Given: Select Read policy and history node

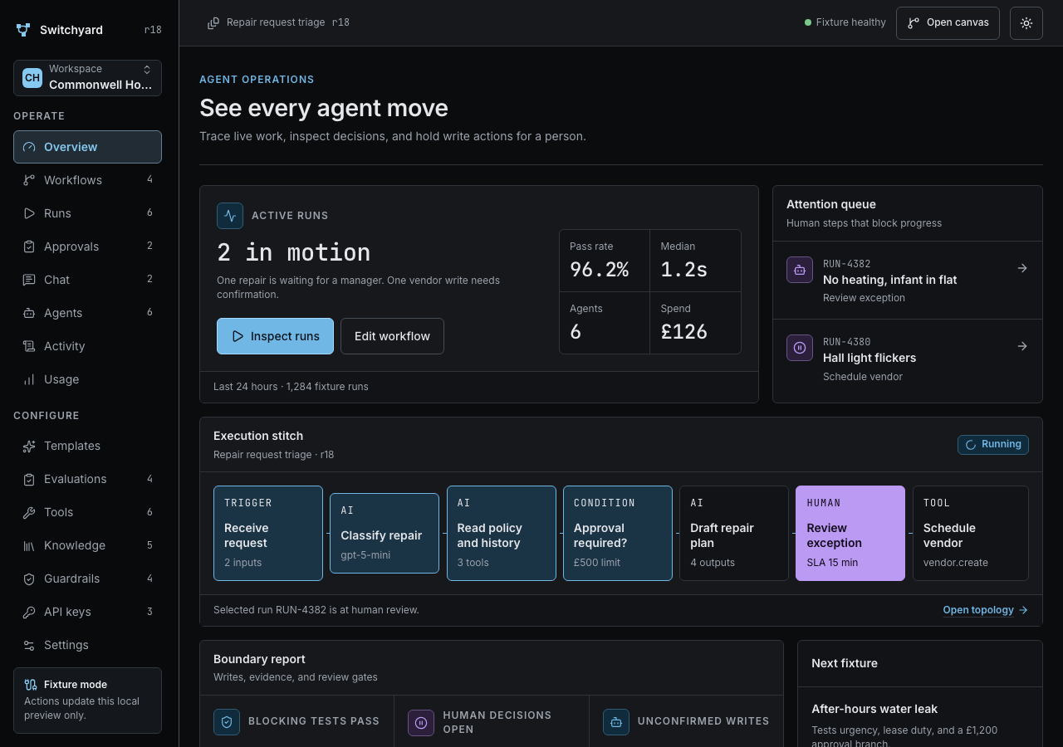Looking at the screenshot, I should pyautogui.click(x=502, y=533).
